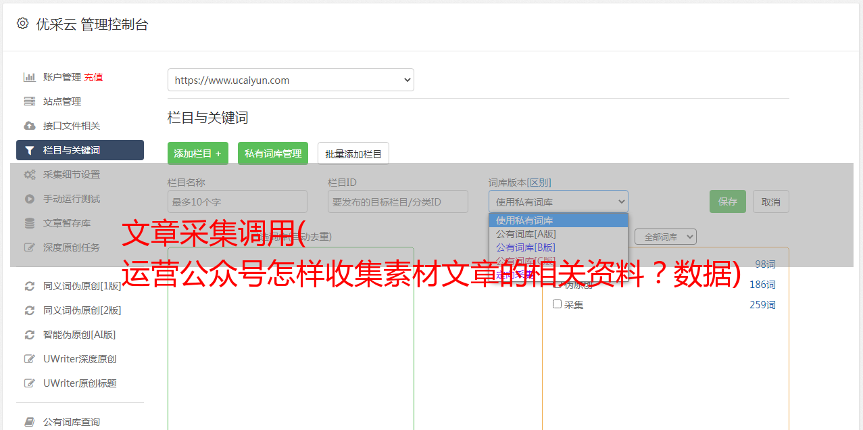This screenshot has height=430, width=863.
Task: Click the green 保存 button
Action: pos(728,201)
